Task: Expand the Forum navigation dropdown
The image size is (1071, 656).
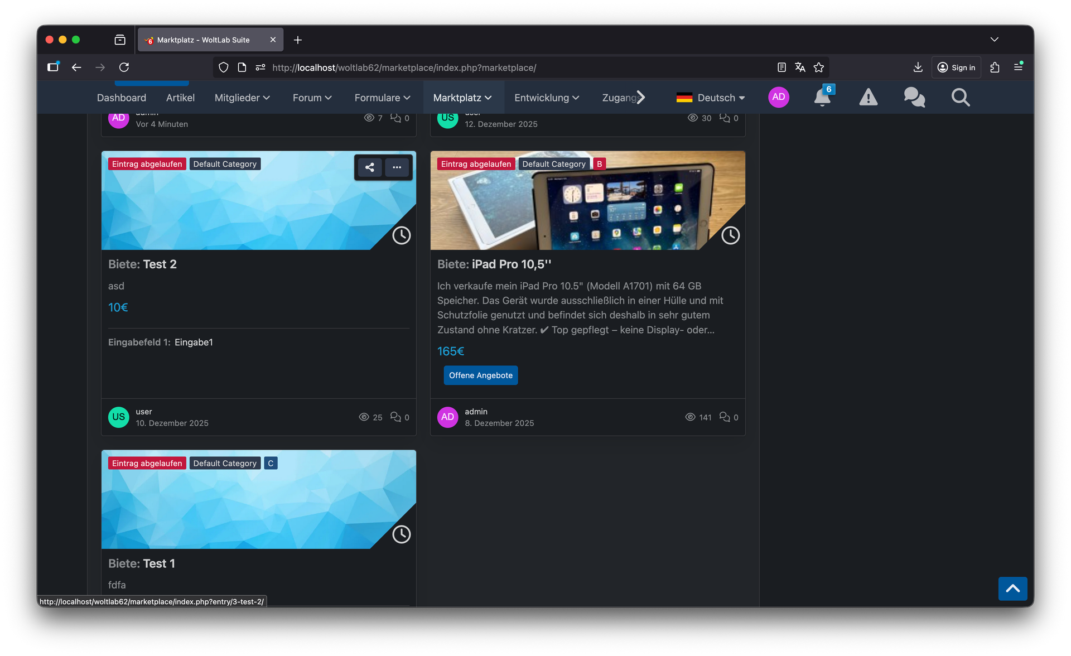Action: click(312, 98)
